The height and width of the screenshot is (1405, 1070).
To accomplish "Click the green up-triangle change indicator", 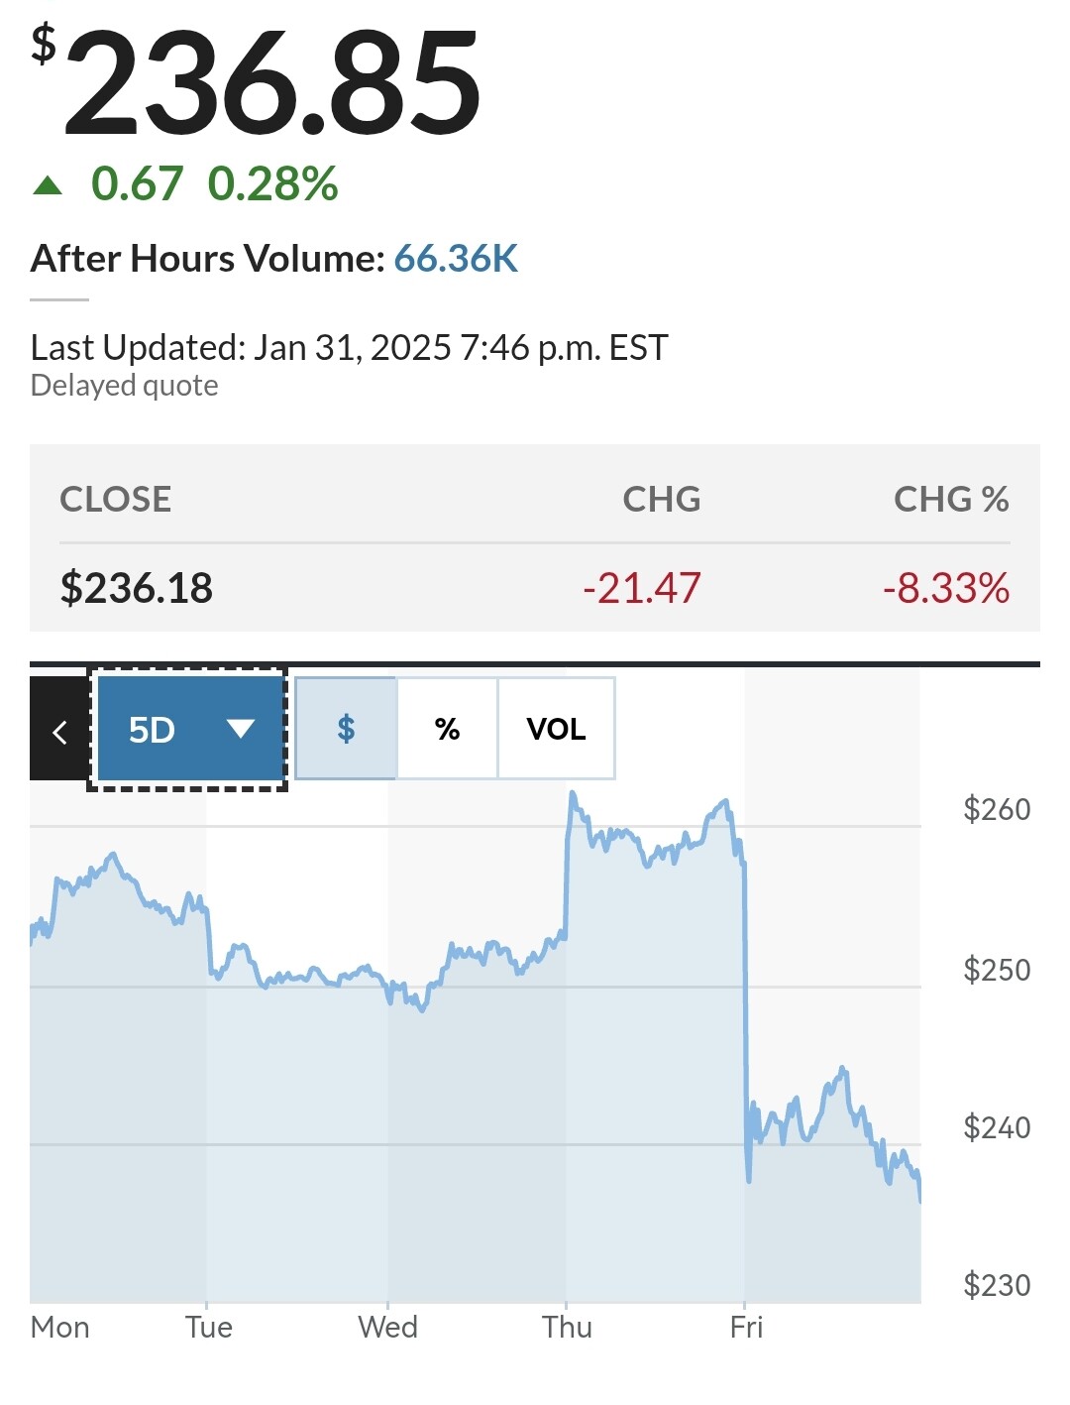I will click(48, 185).
